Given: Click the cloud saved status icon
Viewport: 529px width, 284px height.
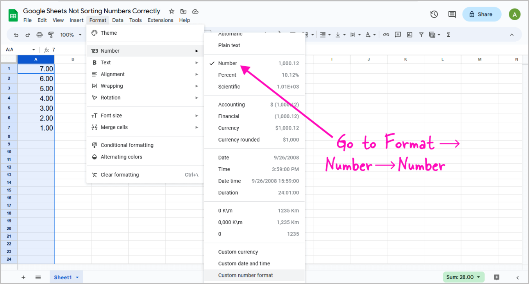Looking at the screenshot, I should [195, 11].
